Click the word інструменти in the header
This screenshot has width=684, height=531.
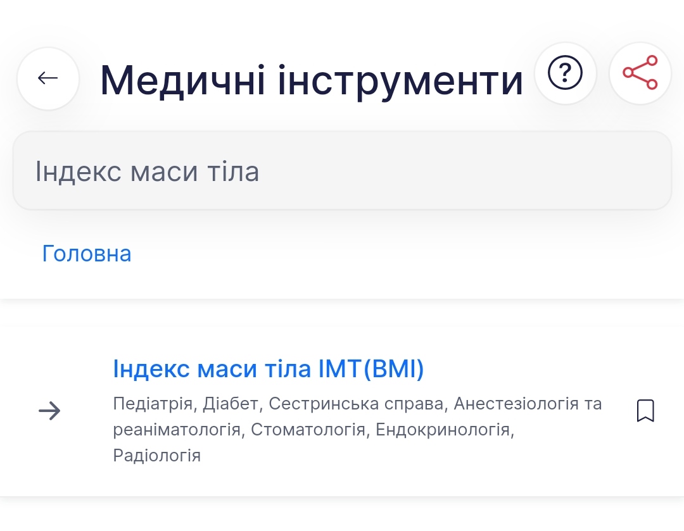[x=400, y=80]
